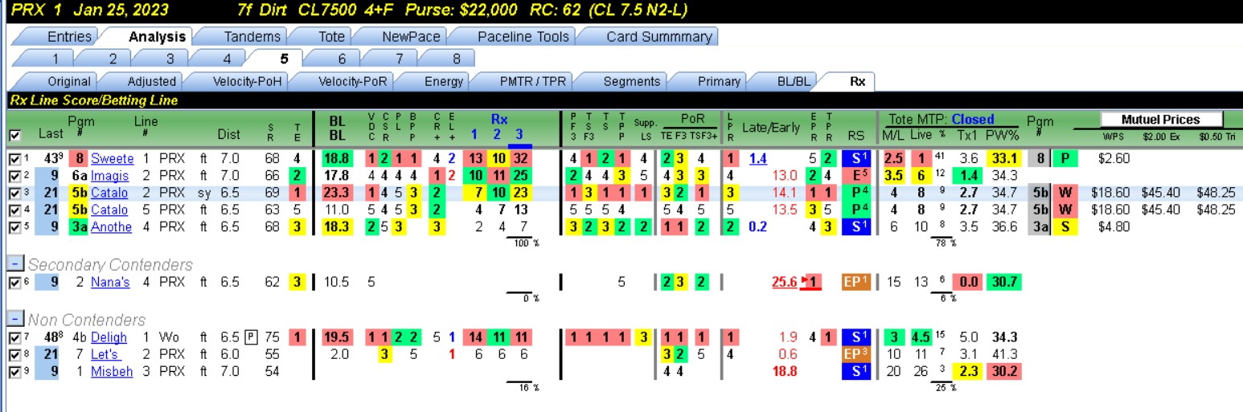Open the Primary tab
Screen dimensions: 1243x412
pyautogui.click(x=719, y=81)
